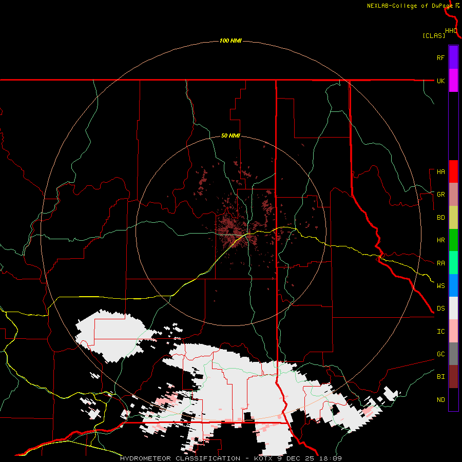Click the HR legend label

click(440, 240)
